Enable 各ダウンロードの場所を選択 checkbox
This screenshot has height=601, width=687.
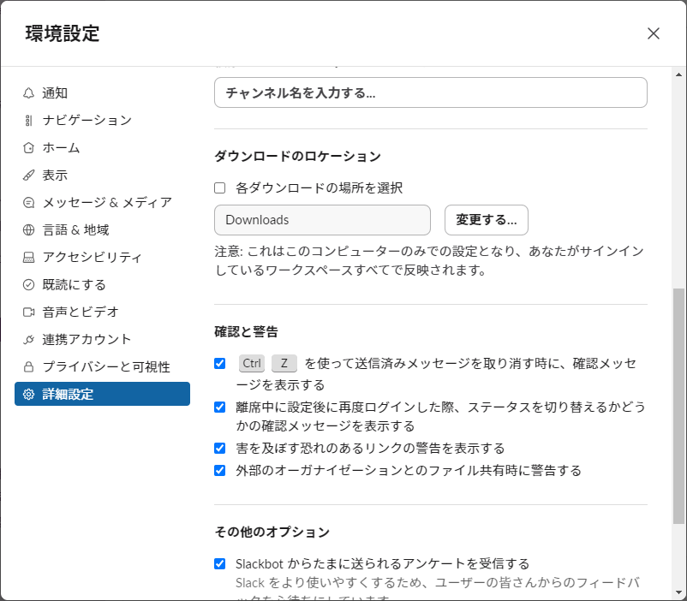tap(219, 188)
